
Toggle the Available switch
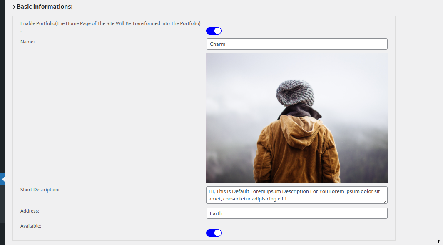coord(214,233)
